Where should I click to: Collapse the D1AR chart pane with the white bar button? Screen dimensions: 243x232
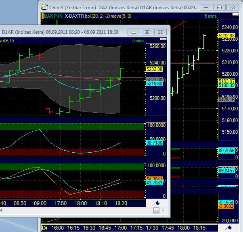pos(163,39)
